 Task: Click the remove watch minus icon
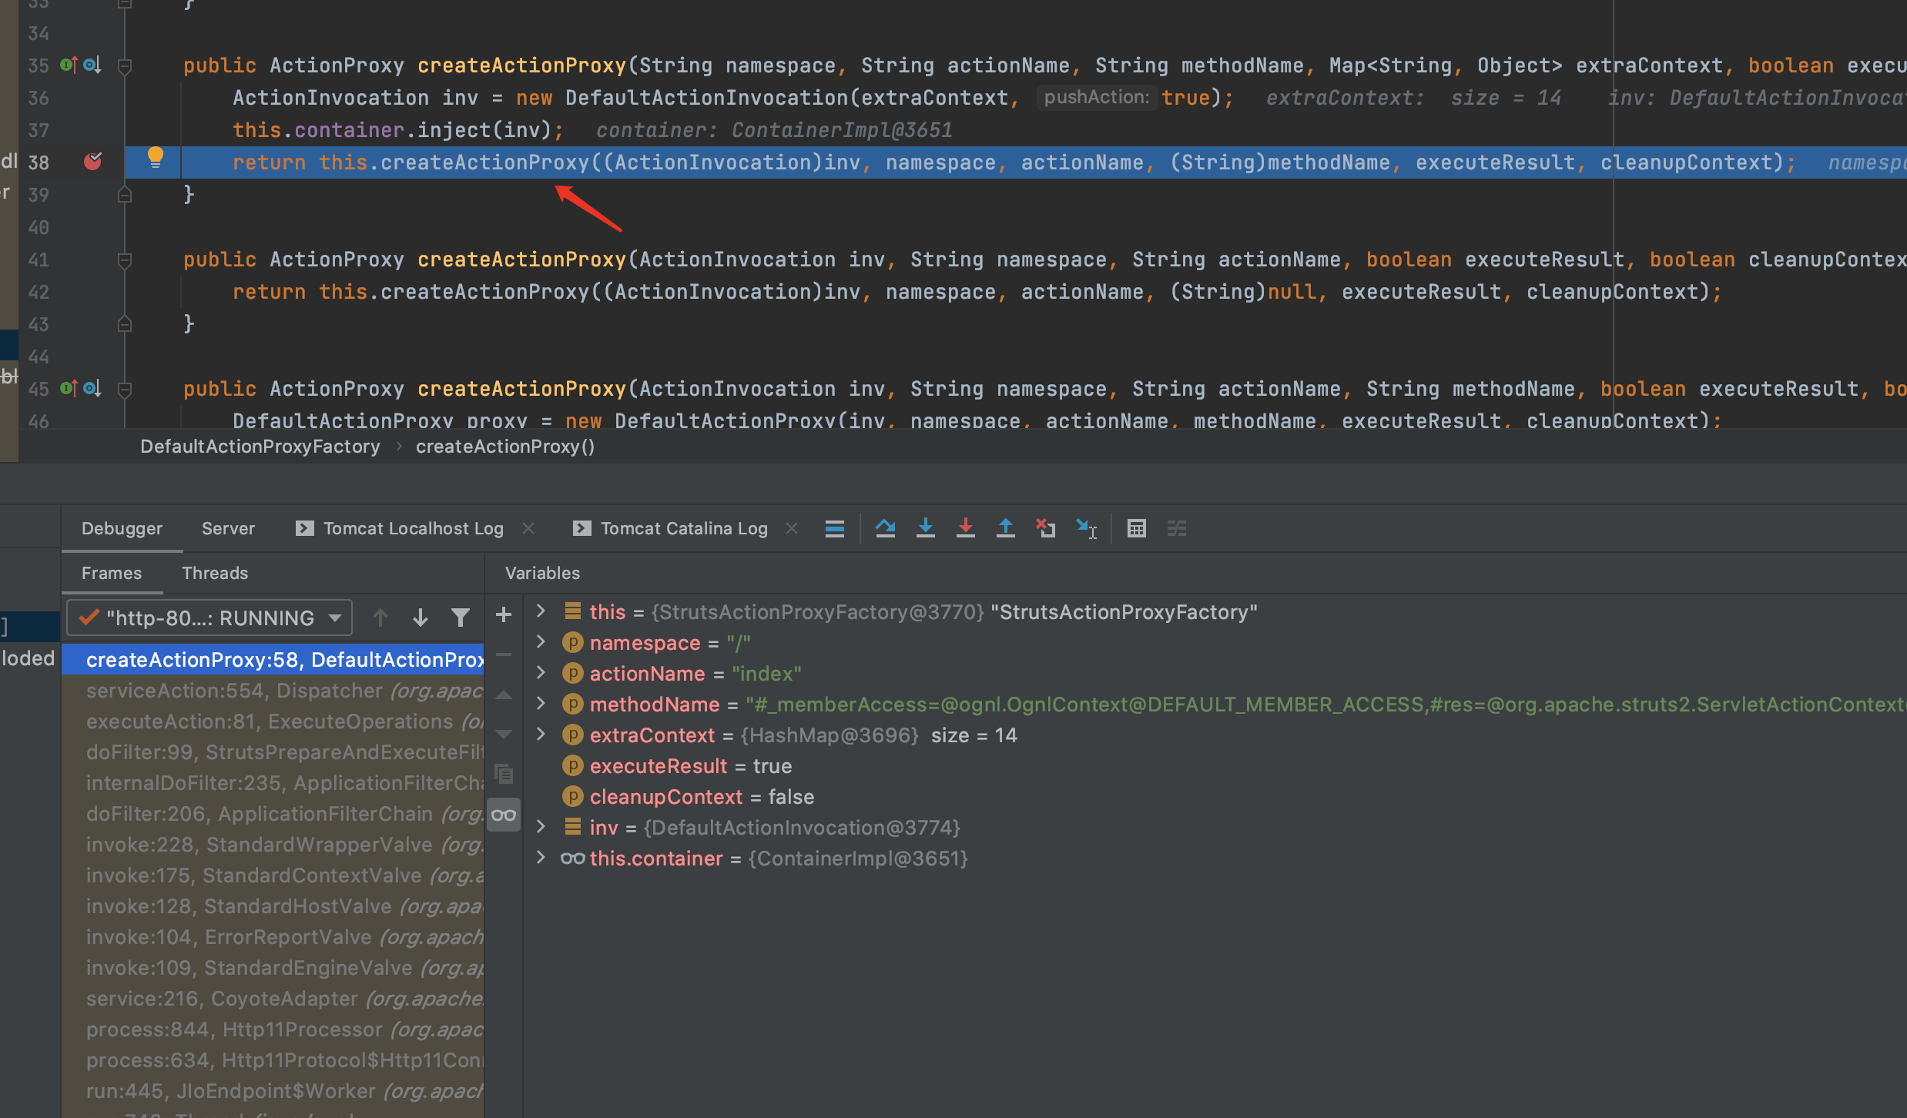pyautogui.click(x=504, y=655)
